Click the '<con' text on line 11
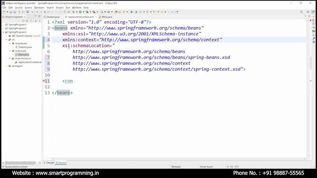 tap(67, 81)
